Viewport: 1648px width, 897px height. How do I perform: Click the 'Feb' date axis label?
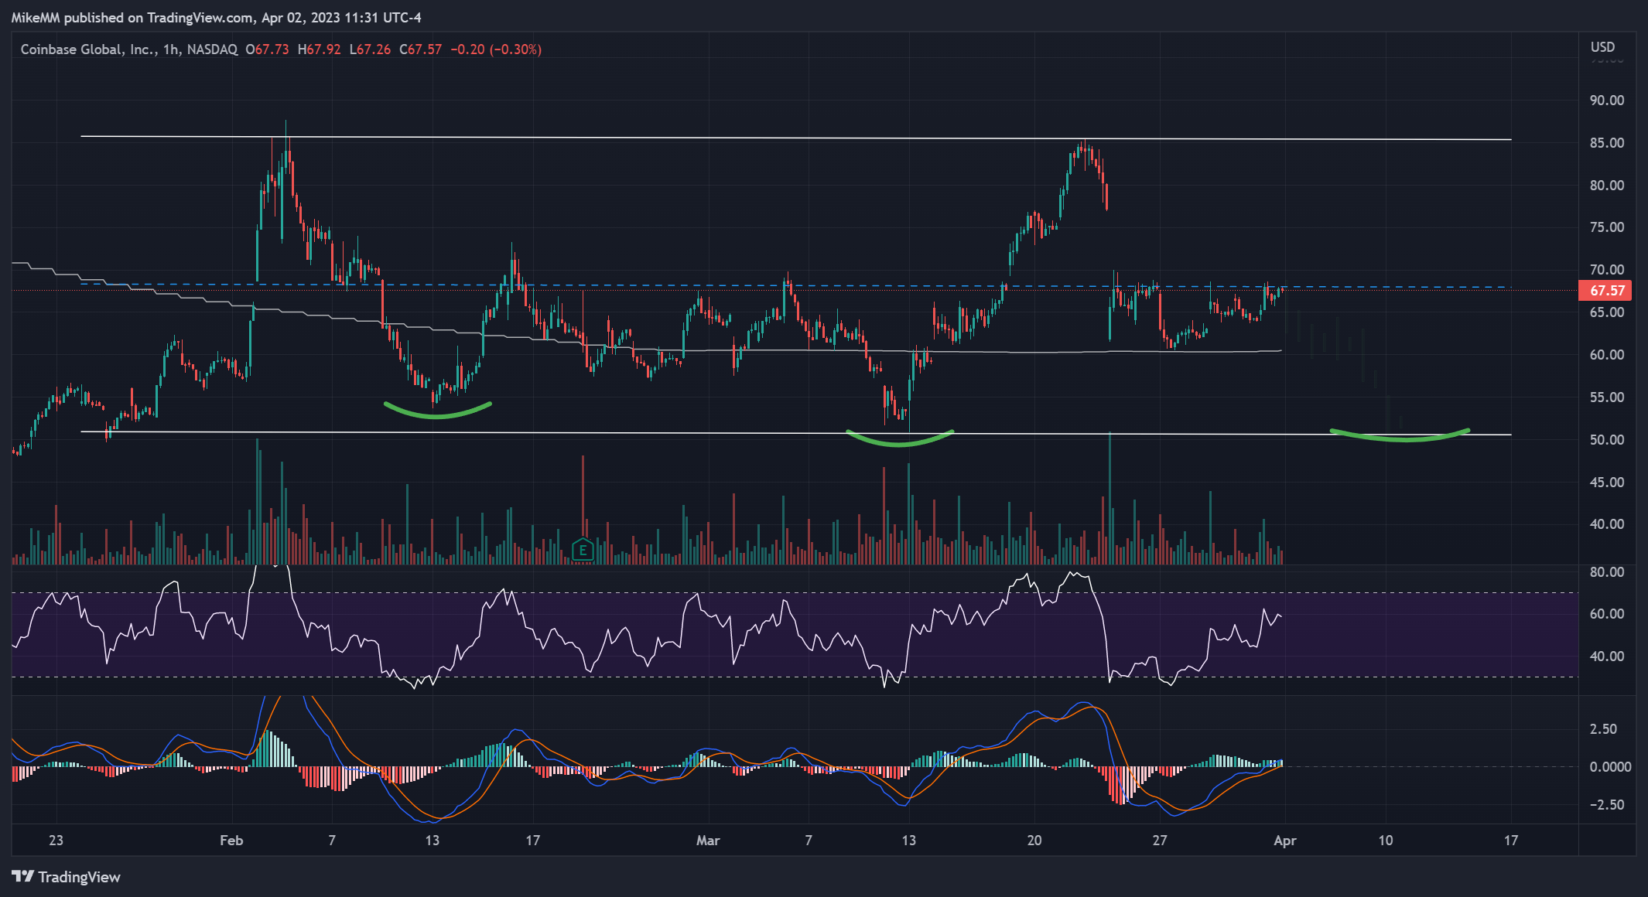coord(231,841)
